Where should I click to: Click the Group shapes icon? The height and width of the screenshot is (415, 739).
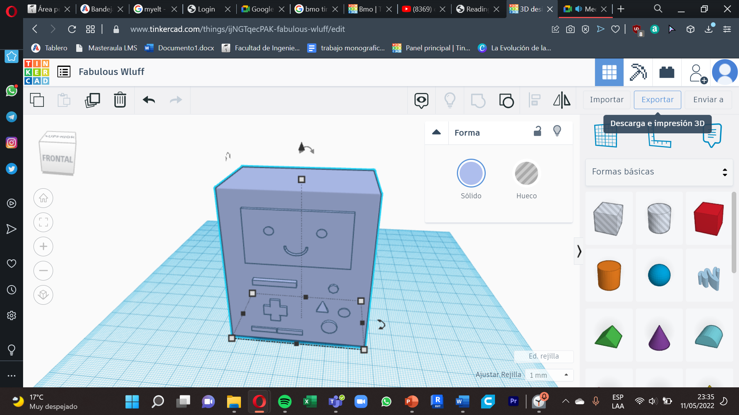click(x=478, y=100)
